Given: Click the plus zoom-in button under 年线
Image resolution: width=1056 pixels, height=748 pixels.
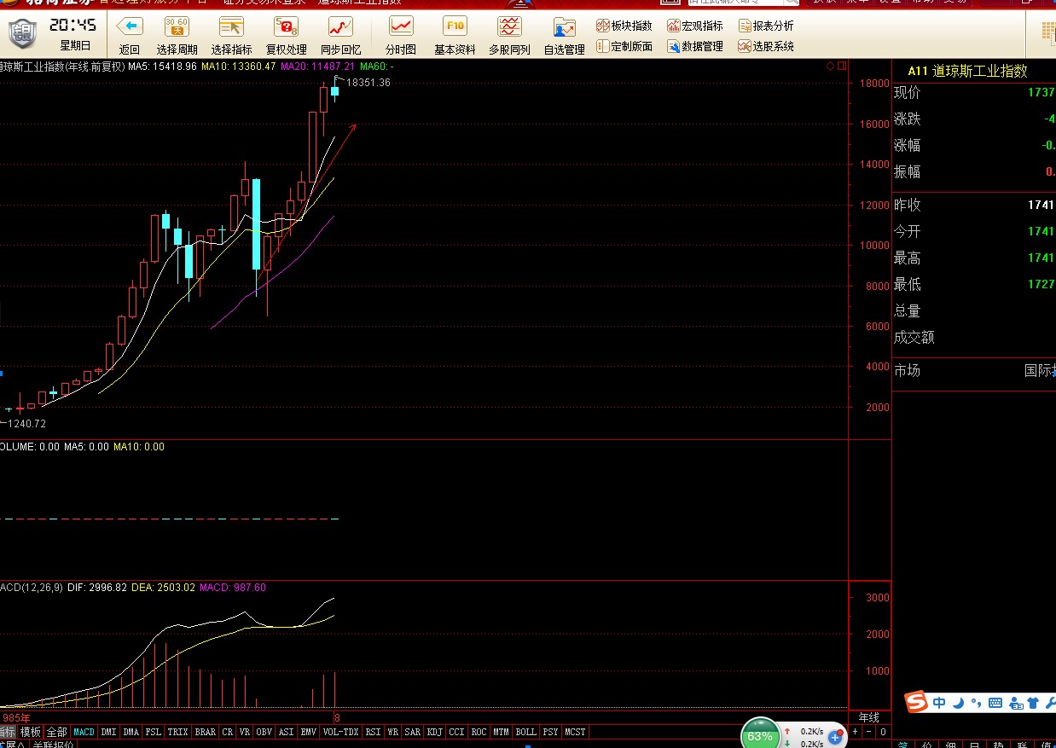Looking at the screenshot, I should (855, 732).
